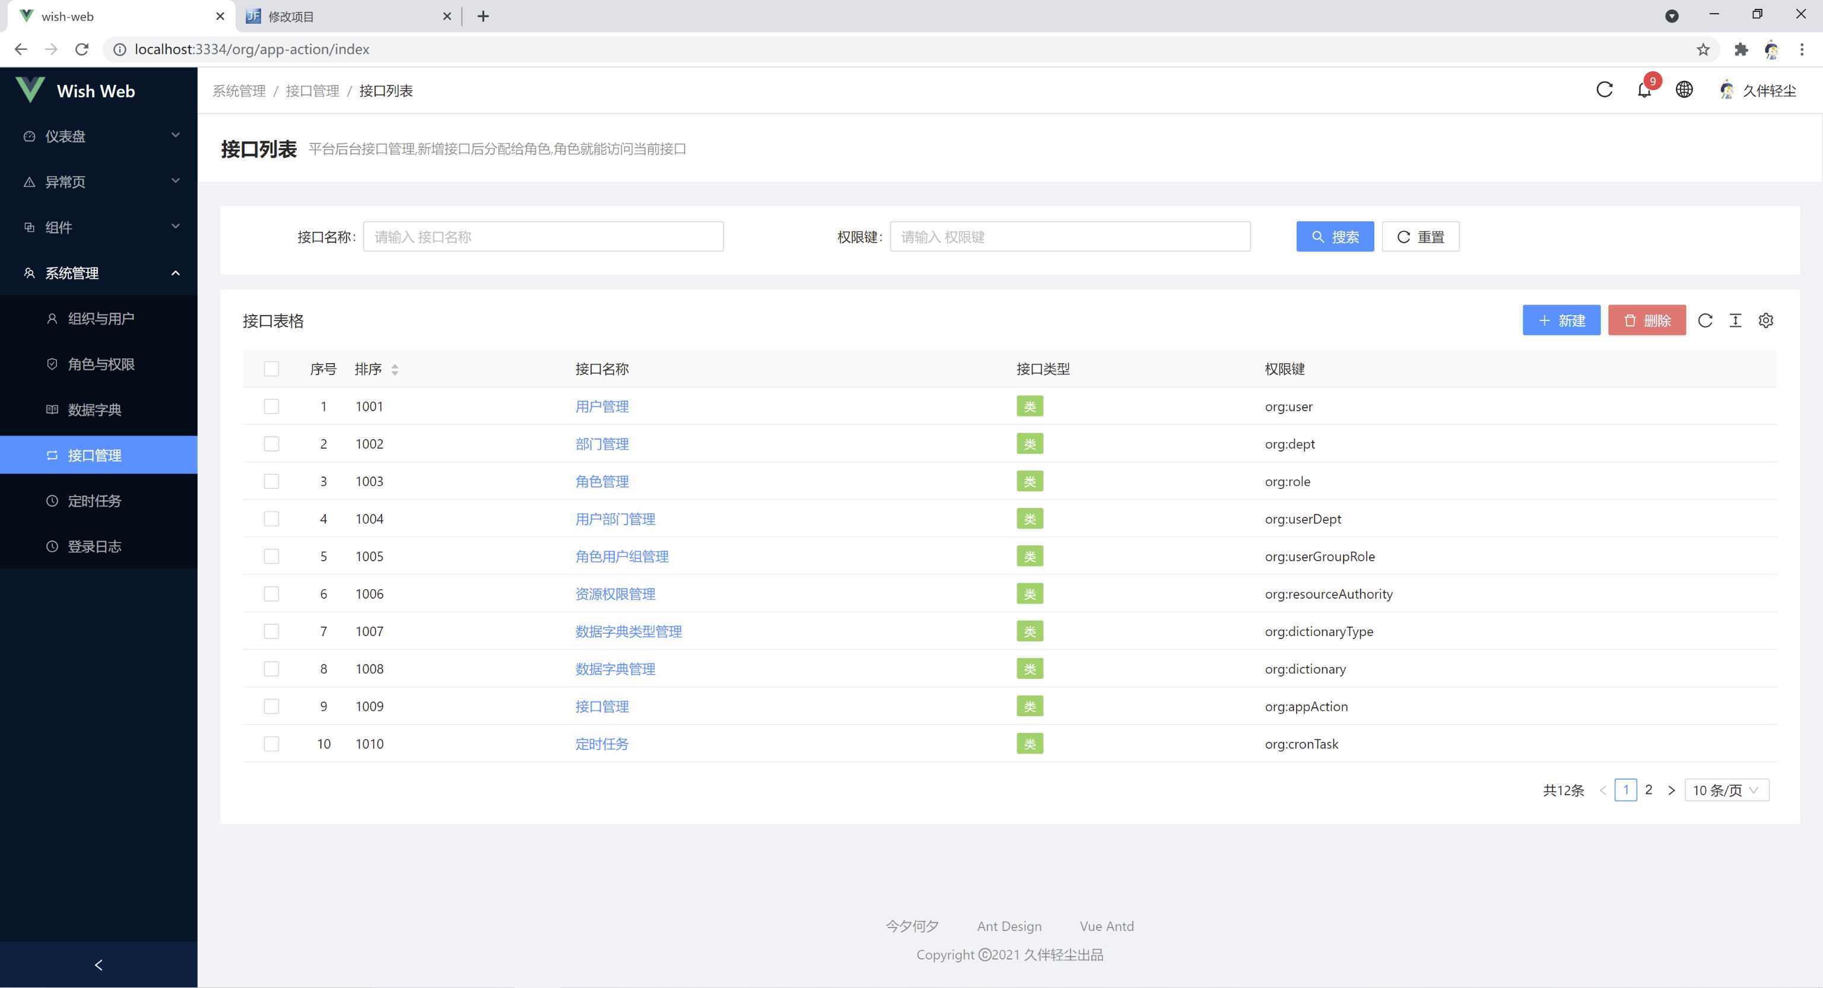
Task: Open the 数据字典 sidebar item
Action: point(99,410)
